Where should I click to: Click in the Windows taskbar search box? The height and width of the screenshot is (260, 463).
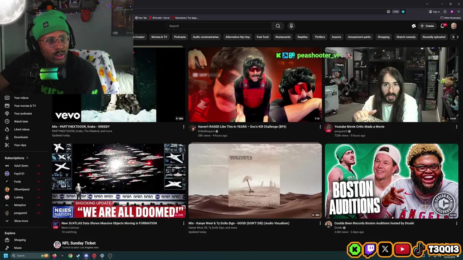30,256
